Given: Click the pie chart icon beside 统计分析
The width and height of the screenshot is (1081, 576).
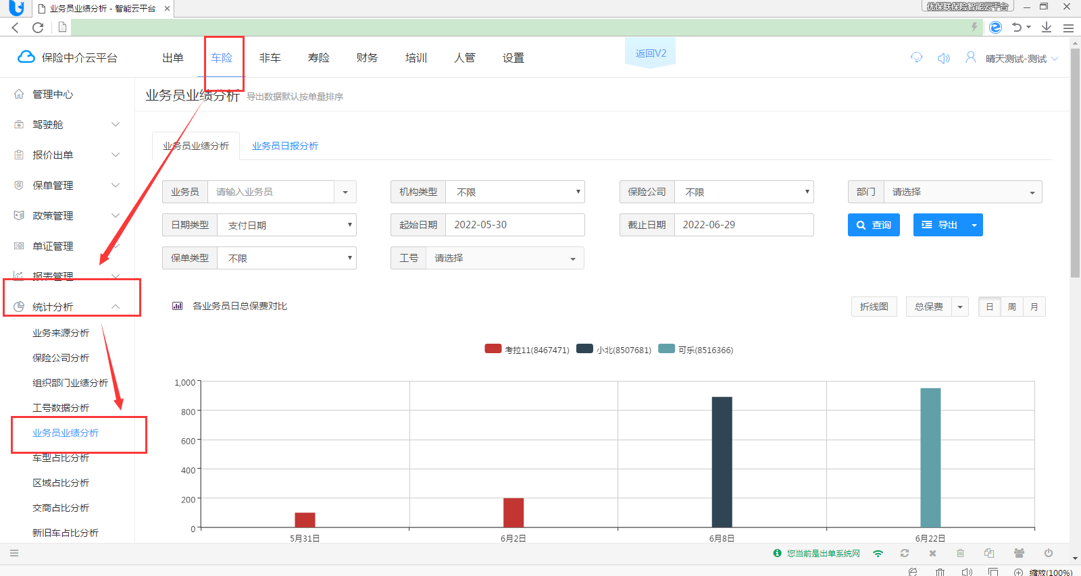Looking at the screenshot, I should [x=19, y=307].
